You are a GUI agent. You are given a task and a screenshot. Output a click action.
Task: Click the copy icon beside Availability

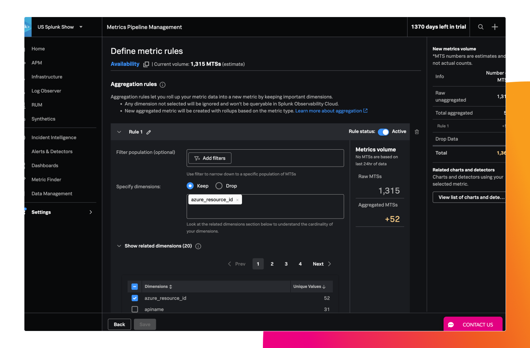tap(146, 64)
